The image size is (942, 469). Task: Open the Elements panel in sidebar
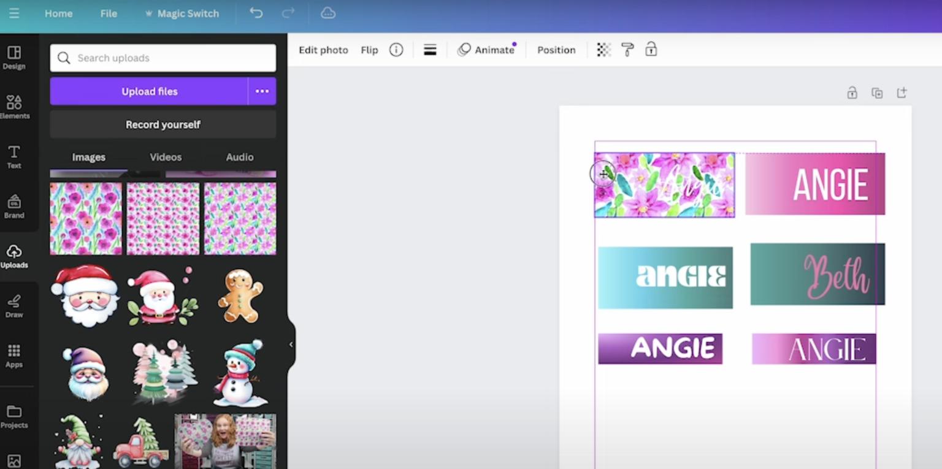[x=14, y=107]
